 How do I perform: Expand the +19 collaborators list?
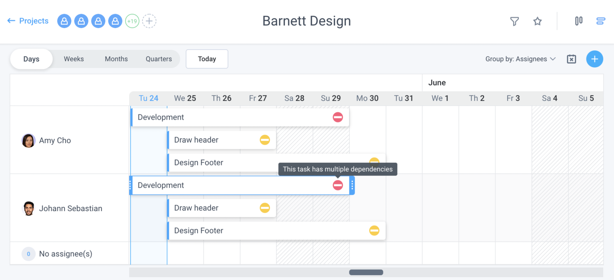tap(132, 21)
